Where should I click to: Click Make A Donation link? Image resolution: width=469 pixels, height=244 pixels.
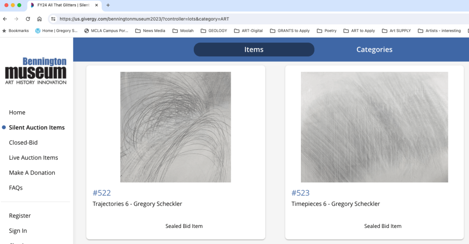(x=32, y=173)
